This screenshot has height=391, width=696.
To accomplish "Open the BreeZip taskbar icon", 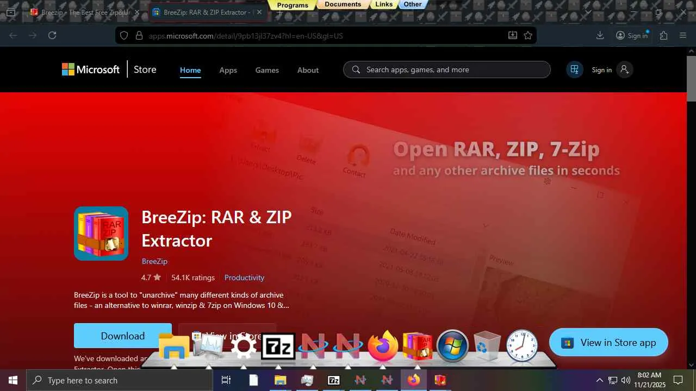I will pos(440,380).
